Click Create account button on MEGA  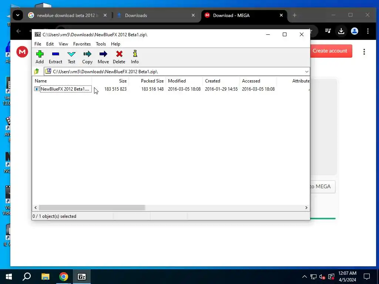(x=330, y=51)
